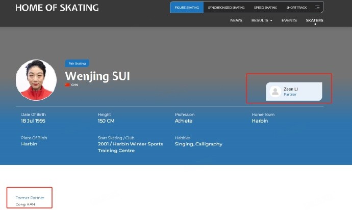The height and width of the screenshot is (210, 352).
Task: Open the Events menu item
Action: 289,20
